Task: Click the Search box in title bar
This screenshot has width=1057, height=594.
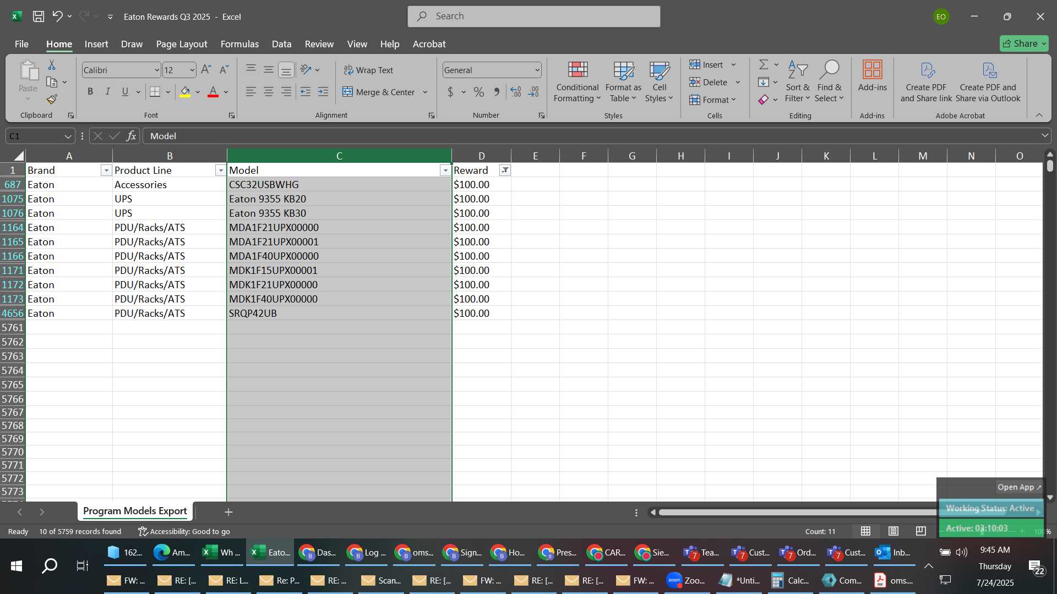Action: tap(534, 16)
